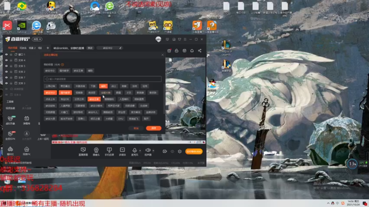This screenshot has height=207, width=369.
Task: Add the 摄像头 camera source
Action: (96, 152)
